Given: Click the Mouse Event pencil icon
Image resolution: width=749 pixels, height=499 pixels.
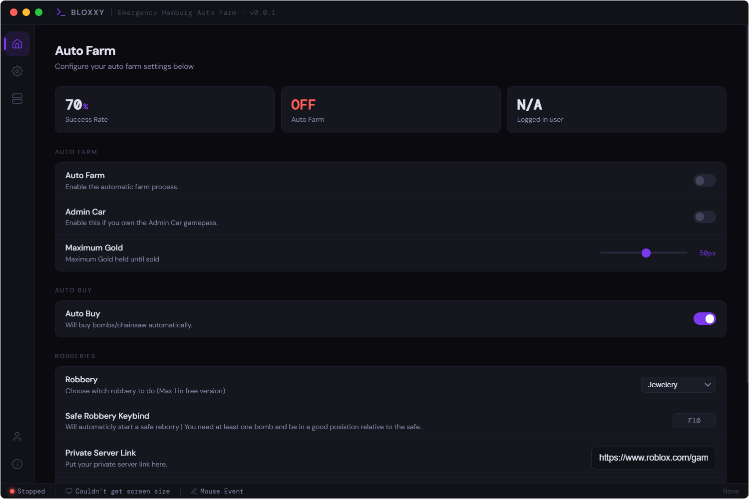Looking at the screenshot, I should 194,491.
